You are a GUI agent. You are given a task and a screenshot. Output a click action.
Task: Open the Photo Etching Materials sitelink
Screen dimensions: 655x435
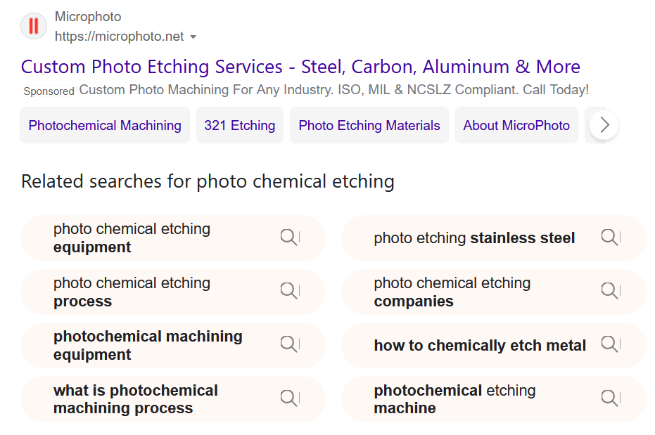pyautogui.click(x=369, y=125)
